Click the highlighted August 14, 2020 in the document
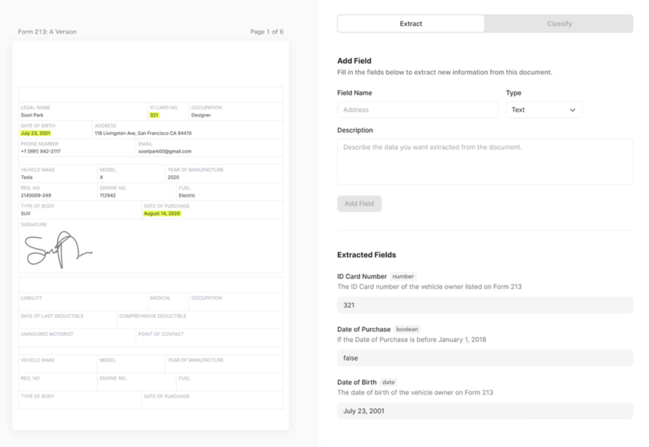 162,214
